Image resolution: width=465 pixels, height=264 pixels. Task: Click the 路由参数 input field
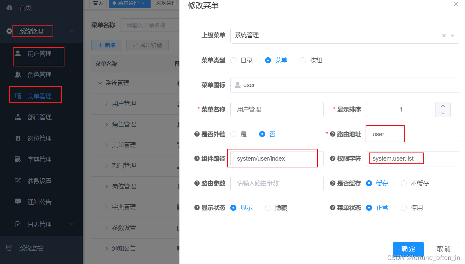pyautogui.click(x=277, y=183)
